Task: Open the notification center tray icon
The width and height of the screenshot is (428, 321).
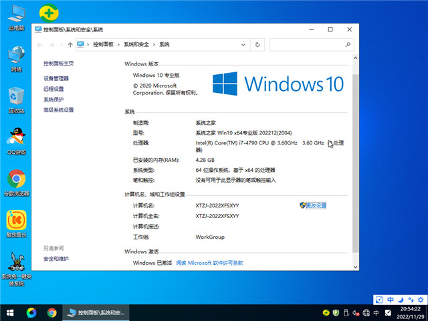Action: [x=388, y=313]
